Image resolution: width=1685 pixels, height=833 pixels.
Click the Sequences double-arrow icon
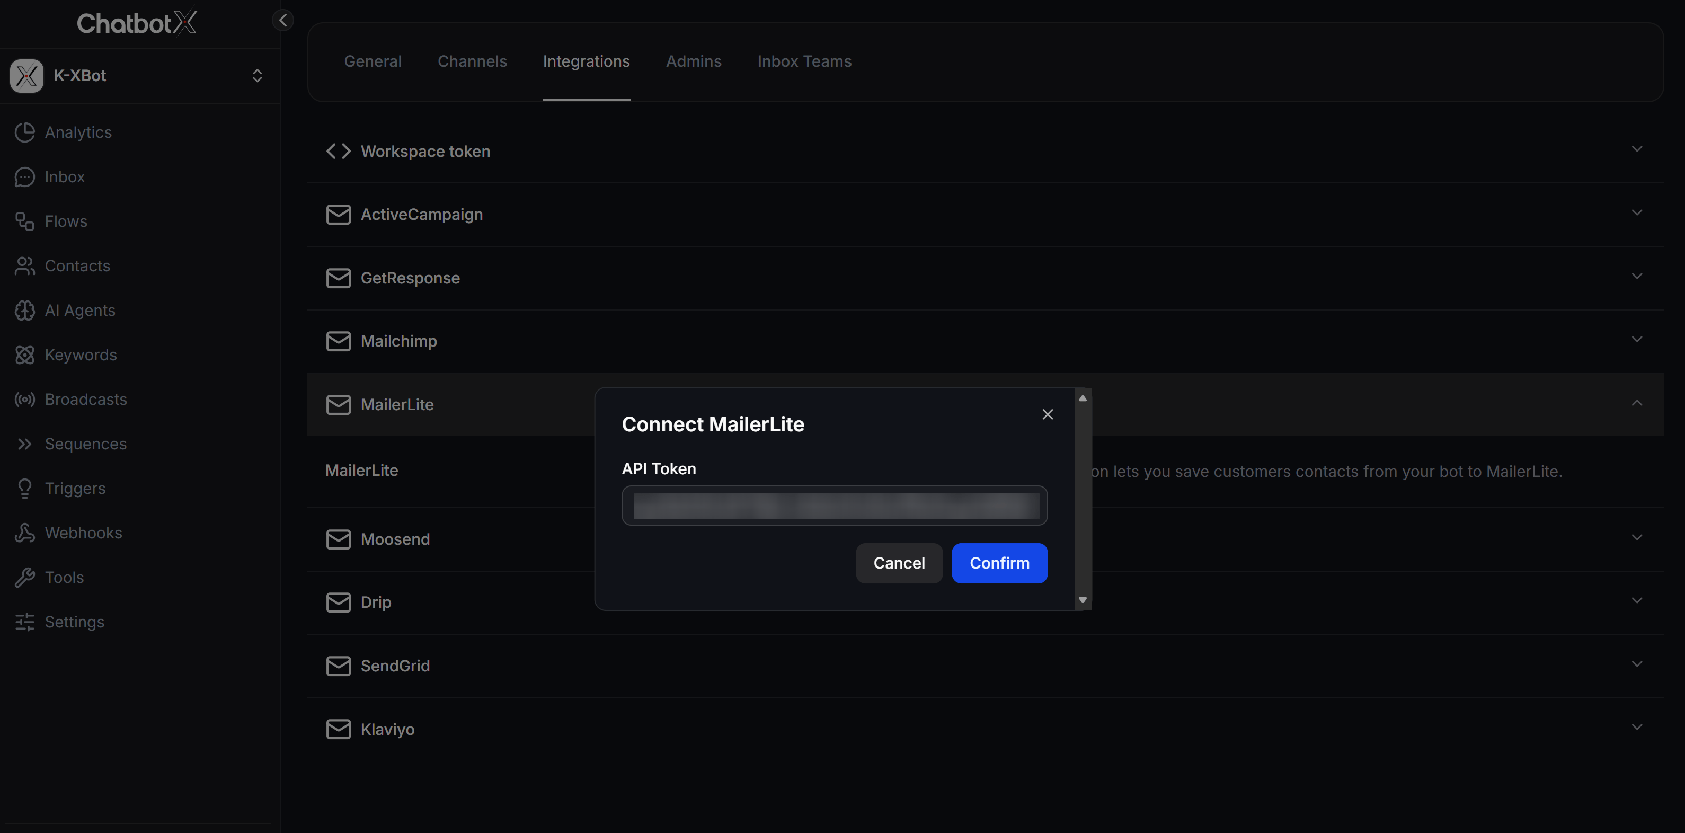pos(25,444)
